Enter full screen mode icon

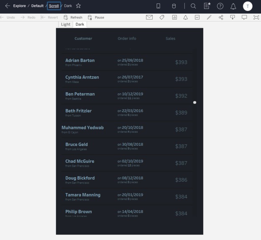point(256,17)
